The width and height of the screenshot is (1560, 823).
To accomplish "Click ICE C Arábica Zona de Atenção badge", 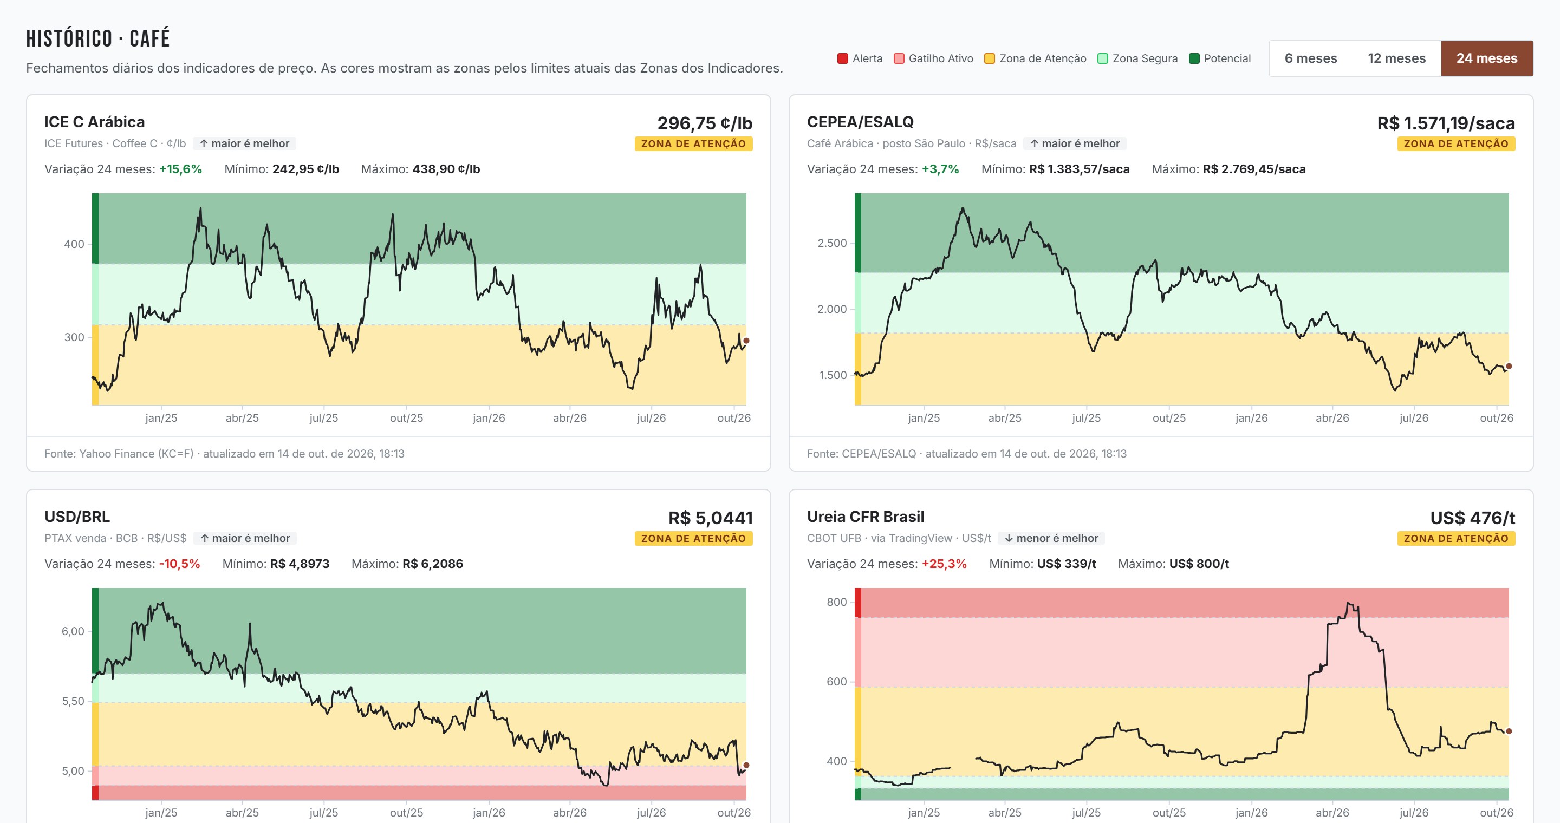I will tap(693, 143).
